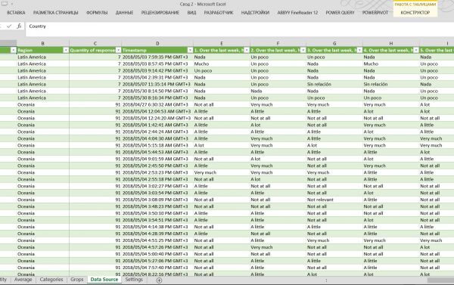This screenshot has width=454, height=285.
Task: Select cell 2018/05/30 8:16:34 PM GMT+3
Action: pyautogui.click(x=157, y=98)
